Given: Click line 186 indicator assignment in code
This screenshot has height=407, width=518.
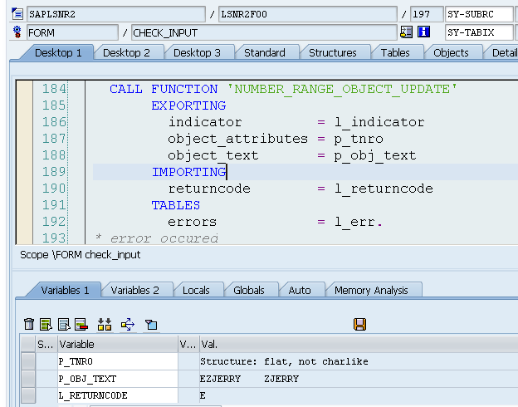Looking at the screenshot, I should 296,122.
